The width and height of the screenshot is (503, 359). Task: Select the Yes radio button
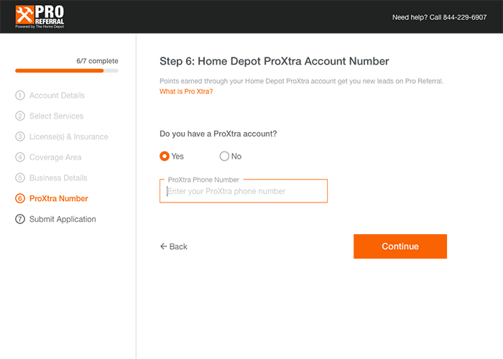pos(165,156)
